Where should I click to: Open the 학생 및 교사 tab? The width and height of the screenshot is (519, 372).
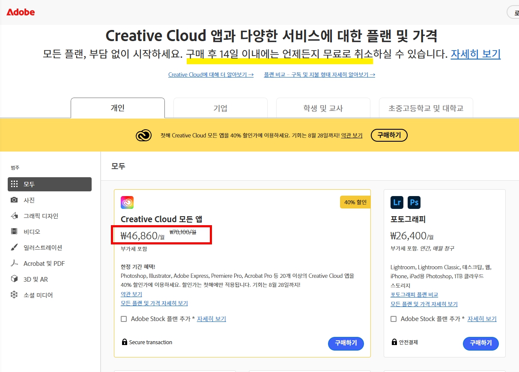click(x=323, y=108)
